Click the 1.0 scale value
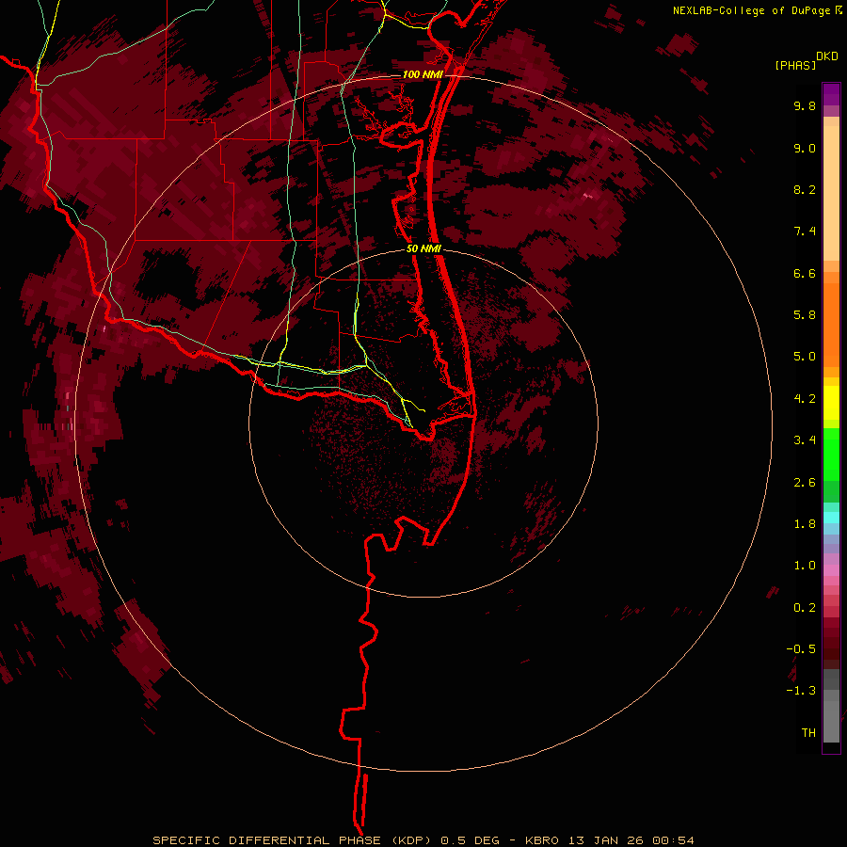 point(805,566)
